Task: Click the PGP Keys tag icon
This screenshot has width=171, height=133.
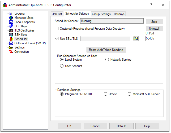Action: point(11,26)
